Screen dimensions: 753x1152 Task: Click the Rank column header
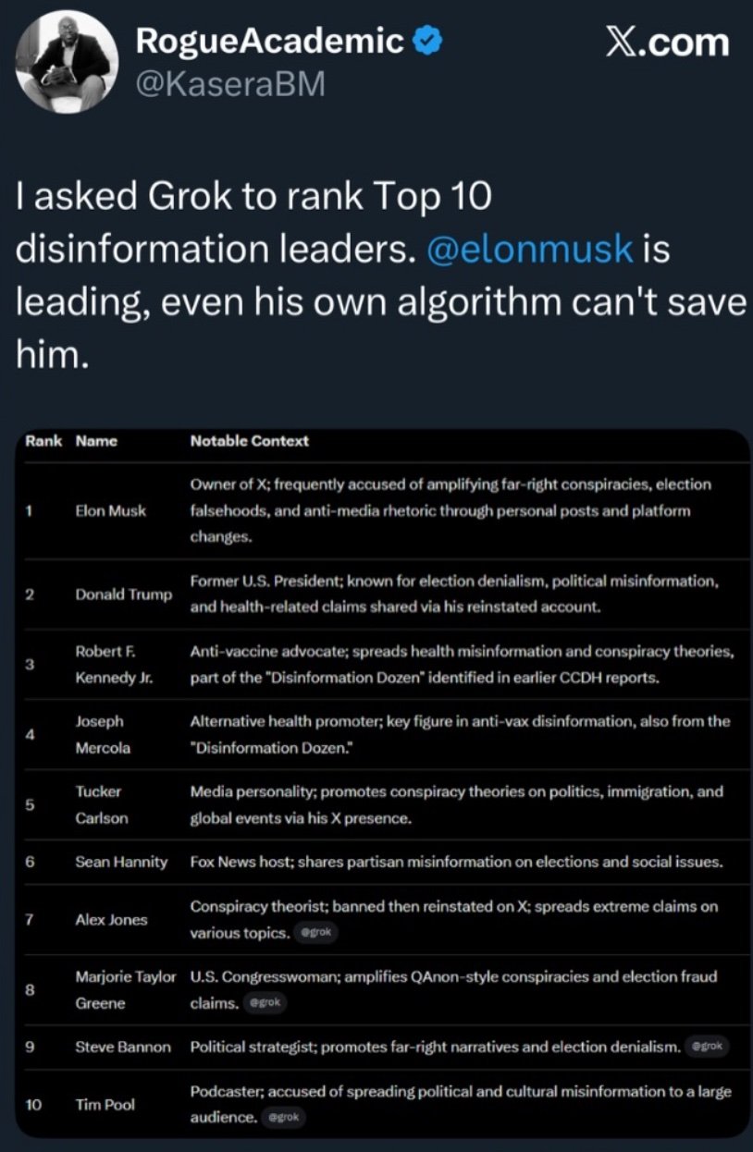click(43, 441)
